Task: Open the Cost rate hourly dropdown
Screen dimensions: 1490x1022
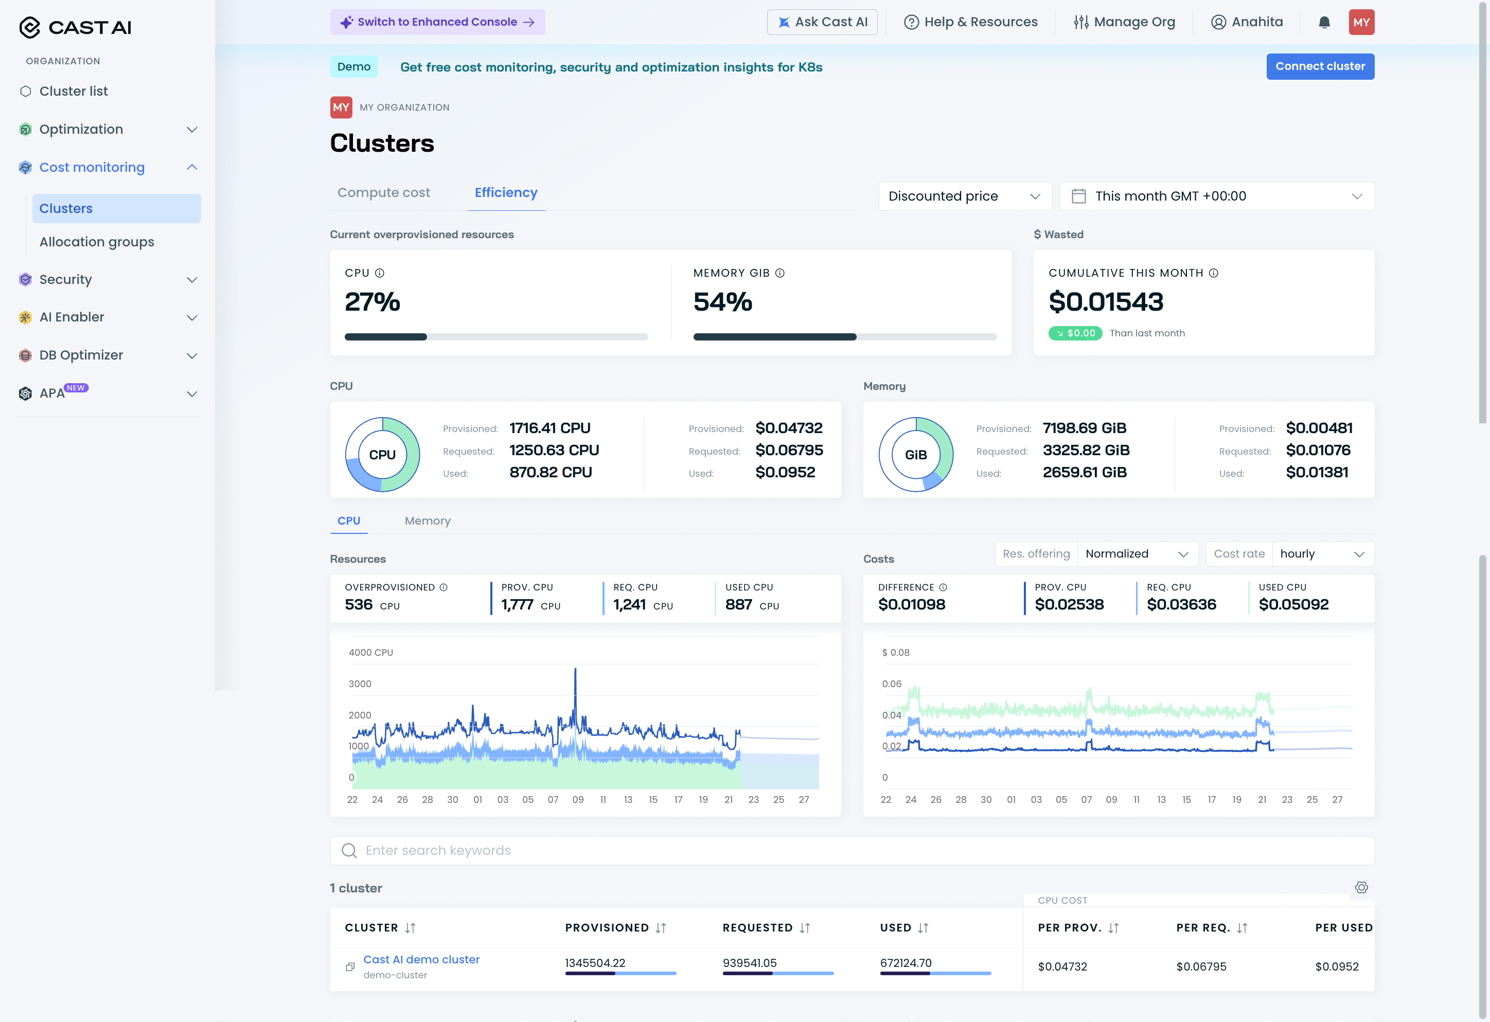Action: pyautogui.click(x=1322, y=553)
